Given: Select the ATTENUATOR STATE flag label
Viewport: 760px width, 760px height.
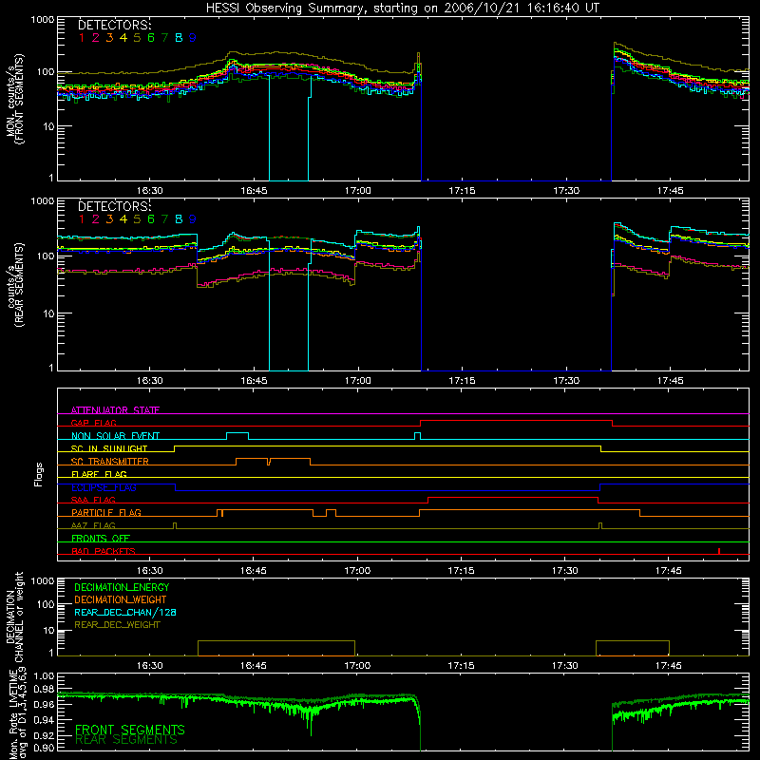Looking at the screenshot, I should click(x=115, y=410).
